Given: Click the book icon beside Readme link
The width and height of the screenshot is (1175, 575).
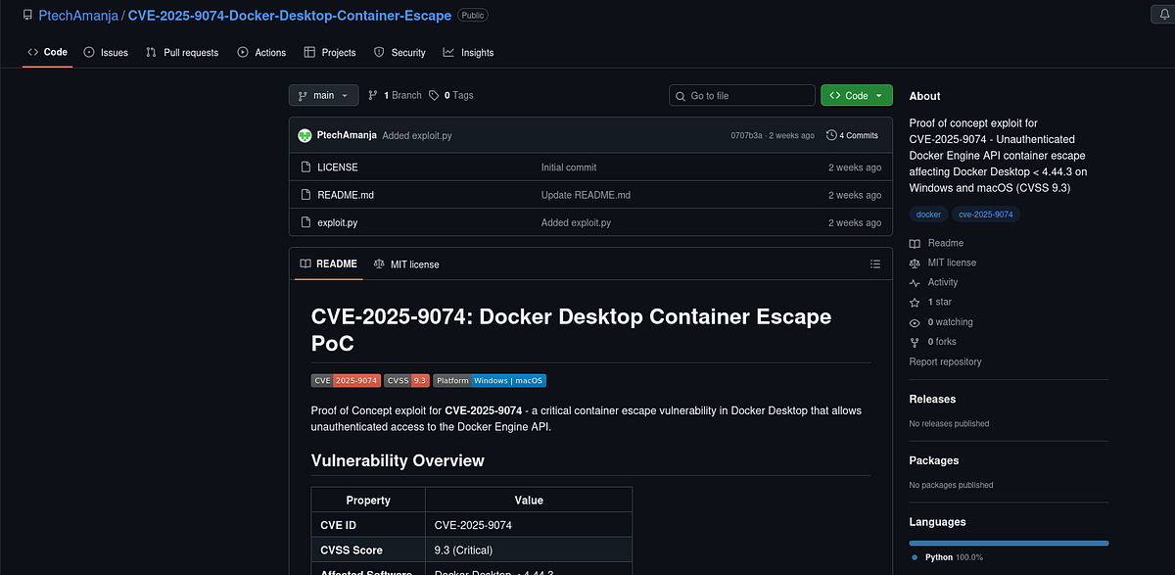Looking at the screenshot, I should [x=915, y=243].
